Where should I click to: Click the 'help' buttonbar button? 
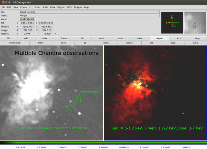pos(197,38)
